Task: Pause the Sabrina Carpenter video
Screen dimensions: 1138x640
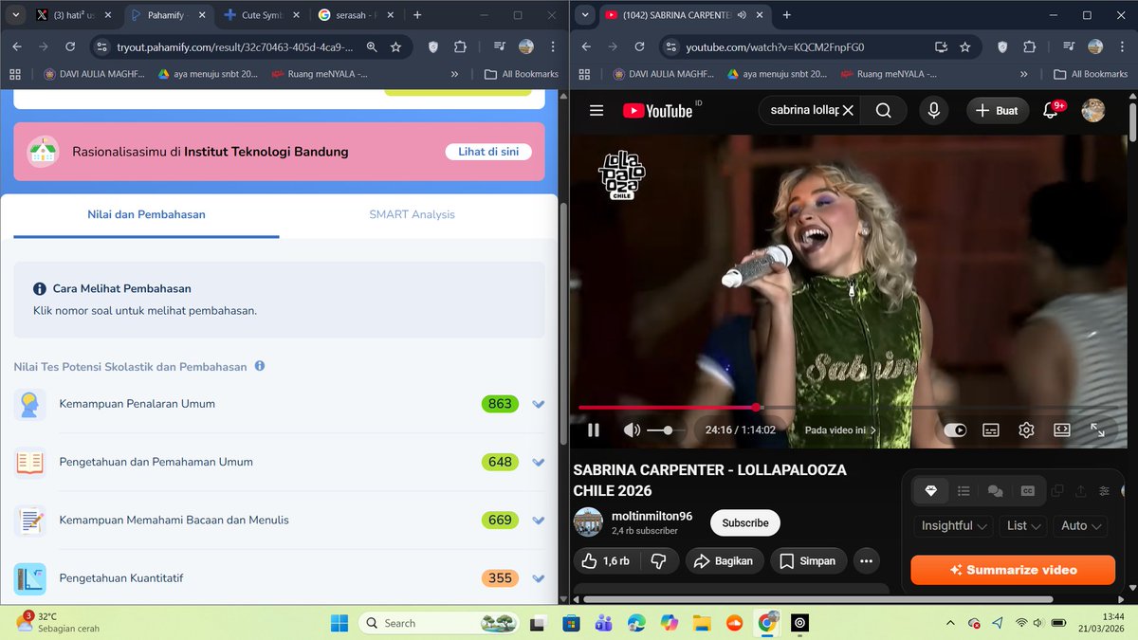Action: [594, 430]
